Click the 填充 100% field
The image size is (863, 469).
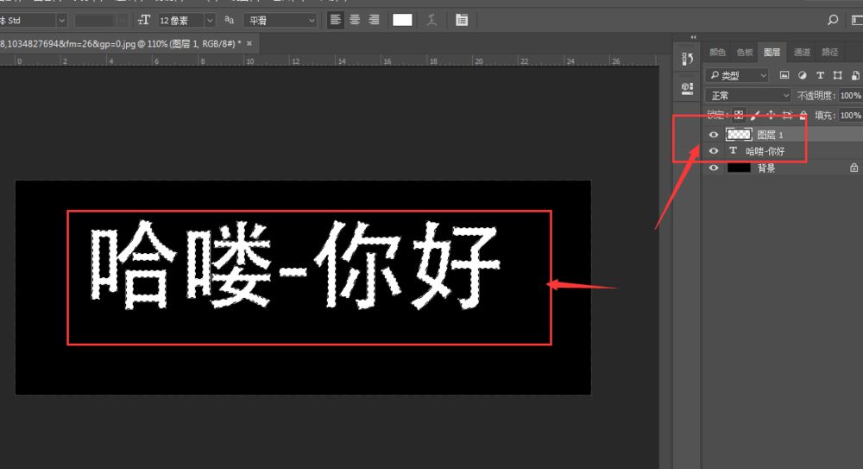(850, 115)
